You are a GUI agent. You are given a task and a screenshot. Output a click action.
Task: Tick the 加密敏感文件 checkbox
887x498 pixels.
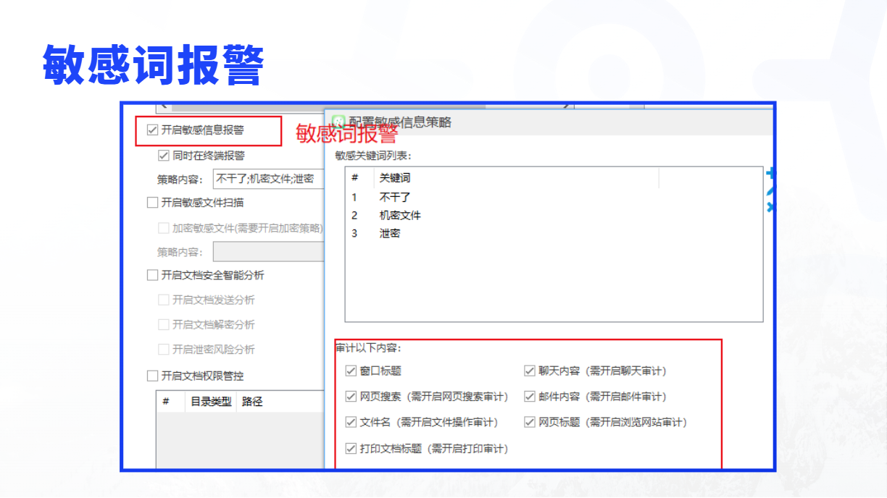coord(164,227)
